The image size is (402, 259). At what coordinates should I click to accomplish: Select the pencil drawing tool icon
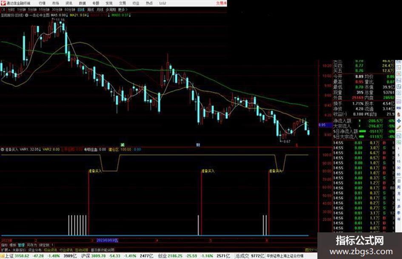coord(399,128)
